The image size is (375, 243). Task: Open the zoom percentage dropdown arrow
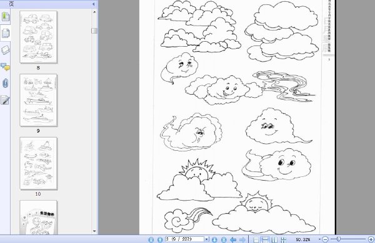click(319, 239)
